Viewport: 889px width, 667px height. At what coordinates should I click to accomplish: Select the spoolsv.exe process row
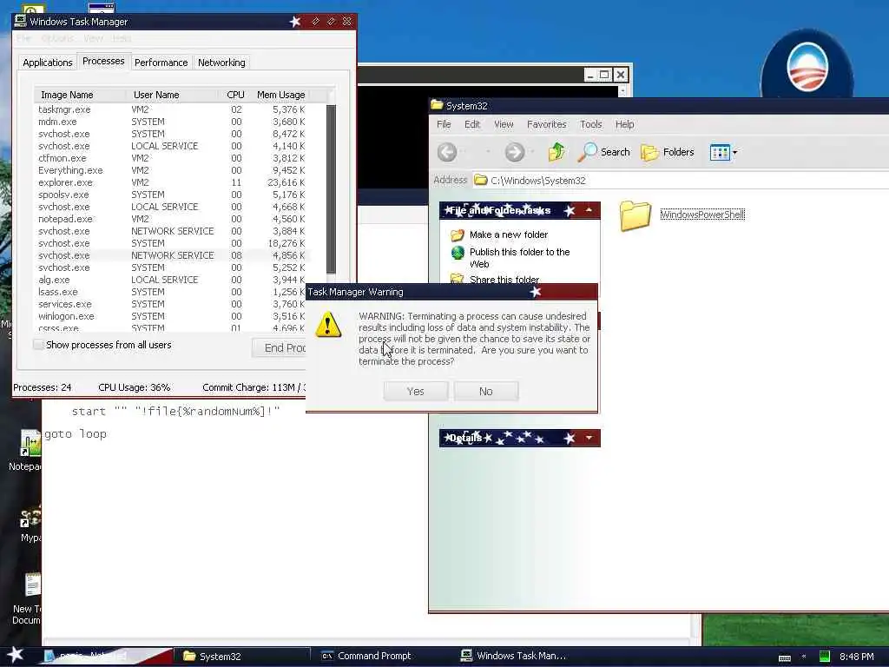(172, 195)
